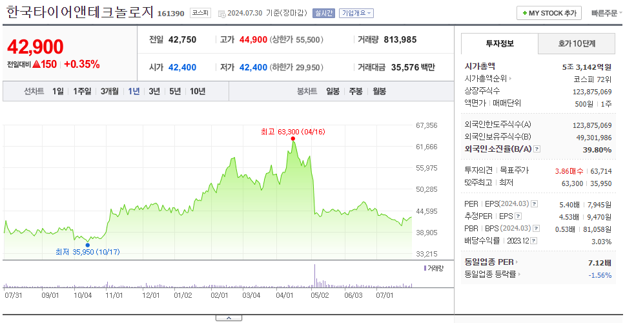Click the 고가 value 44,900
Viewport: 625px width, 323px height.
(254, 40)
